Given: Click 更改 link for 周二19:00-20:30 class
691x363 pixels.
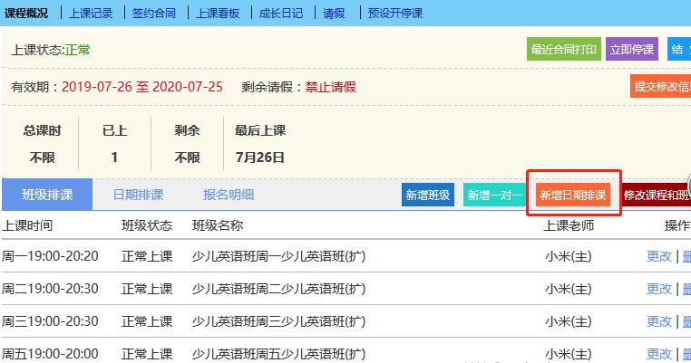Looking at the screenshot, I should click(659, 289).
